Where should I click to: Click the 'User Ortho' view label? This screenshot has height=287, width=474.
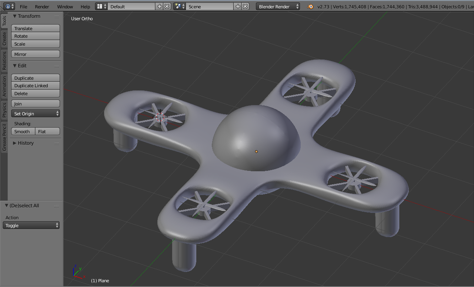pos(82,18)
